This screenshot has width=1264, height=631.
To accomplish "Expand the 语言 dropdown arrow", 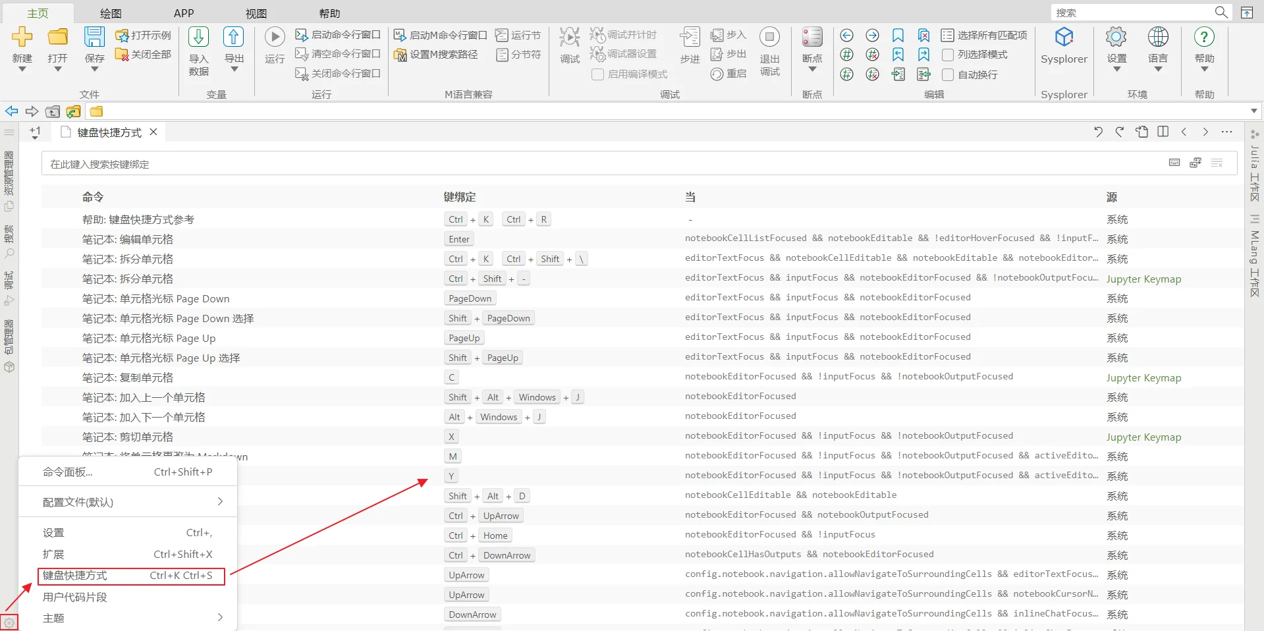I will coord(1158,69).
